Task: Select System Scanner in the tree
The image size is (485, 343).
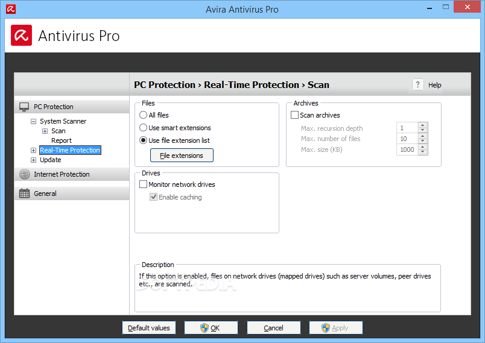Action: coord(63,121)
